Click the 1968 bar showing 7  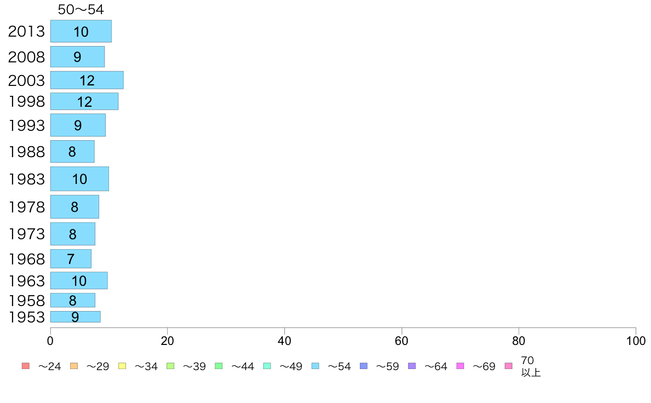[x=71, y=258]
